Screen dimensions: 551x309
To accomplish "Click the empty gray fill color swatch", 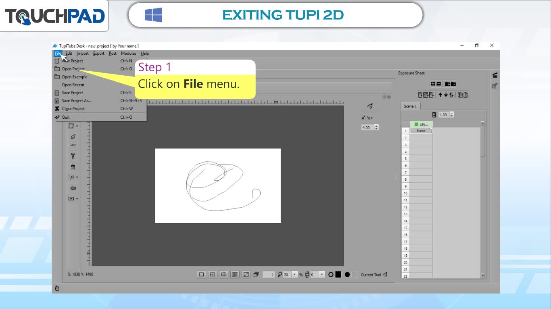I will (x=355, y=275).
